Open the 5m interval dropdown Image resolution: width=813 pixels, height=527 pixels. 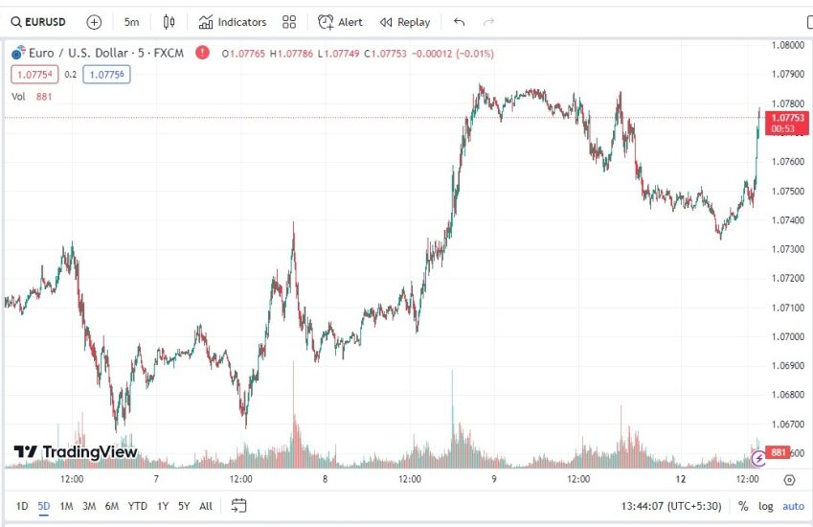click(131, 22)
